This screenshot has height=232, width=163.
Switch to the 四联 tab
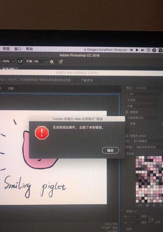[x=11, y=89]
